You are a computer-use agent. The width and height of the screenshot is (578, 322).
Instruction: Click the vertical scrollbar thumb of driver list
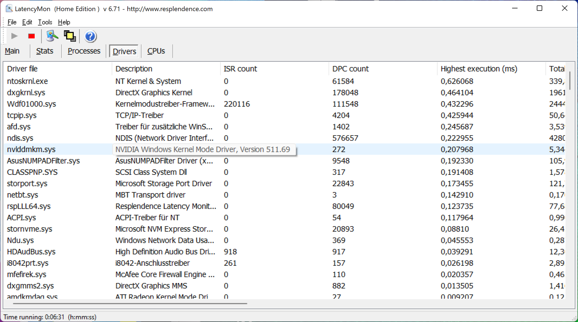[570, 80]
